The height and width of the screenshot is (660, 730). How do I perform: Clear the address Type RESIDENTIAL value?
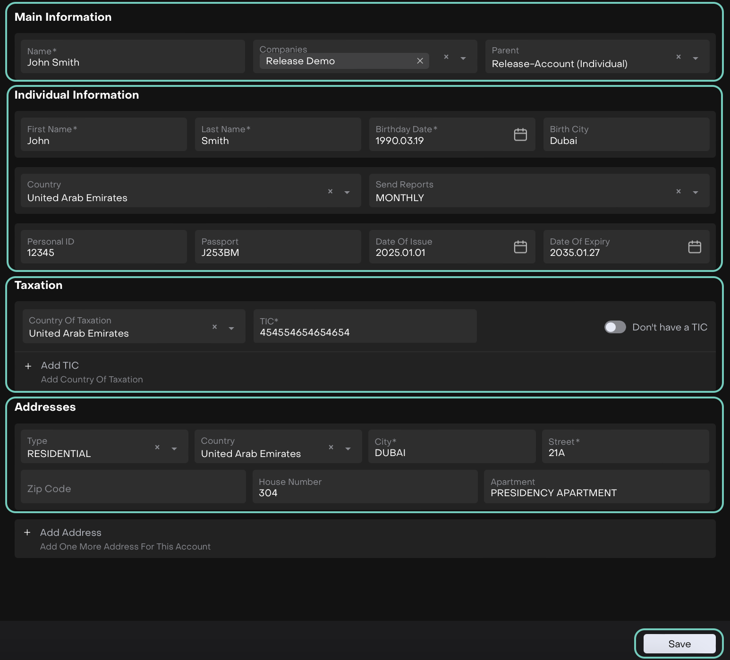click(x=157, y=447)
